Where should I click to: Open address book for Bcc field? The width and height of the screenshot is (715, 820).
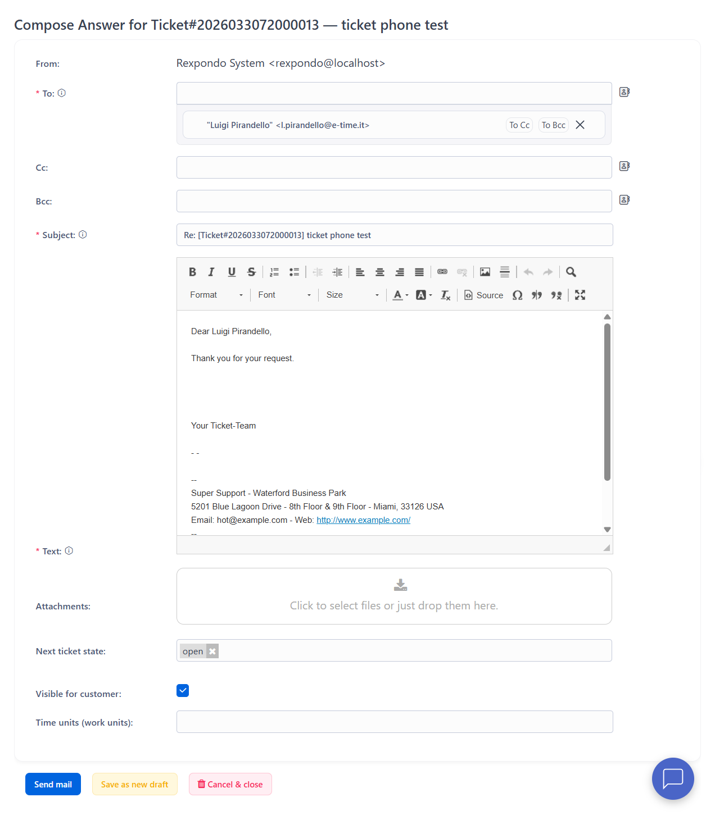[625, 199]
